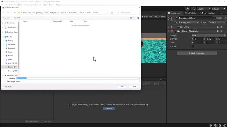Open the dialog Help icon
Screen dimensions: 227x127
point(138,18)
